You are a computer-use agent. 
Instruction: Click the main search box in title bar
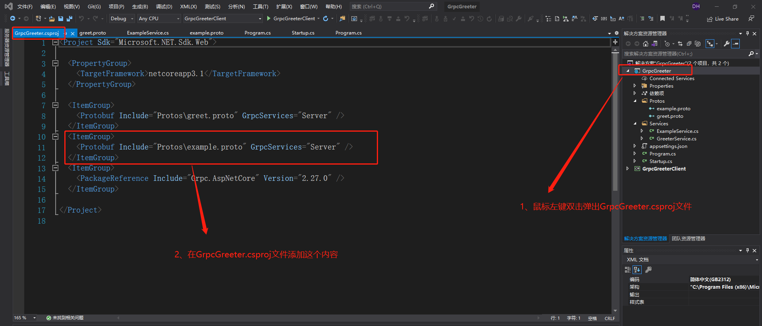tap(389, 7)
